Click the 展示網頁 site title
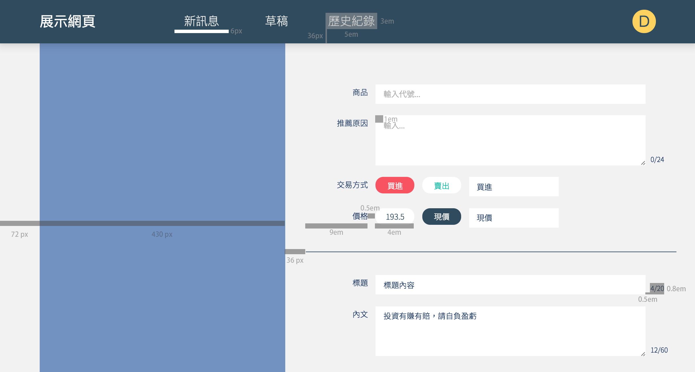 coord(67,21)
